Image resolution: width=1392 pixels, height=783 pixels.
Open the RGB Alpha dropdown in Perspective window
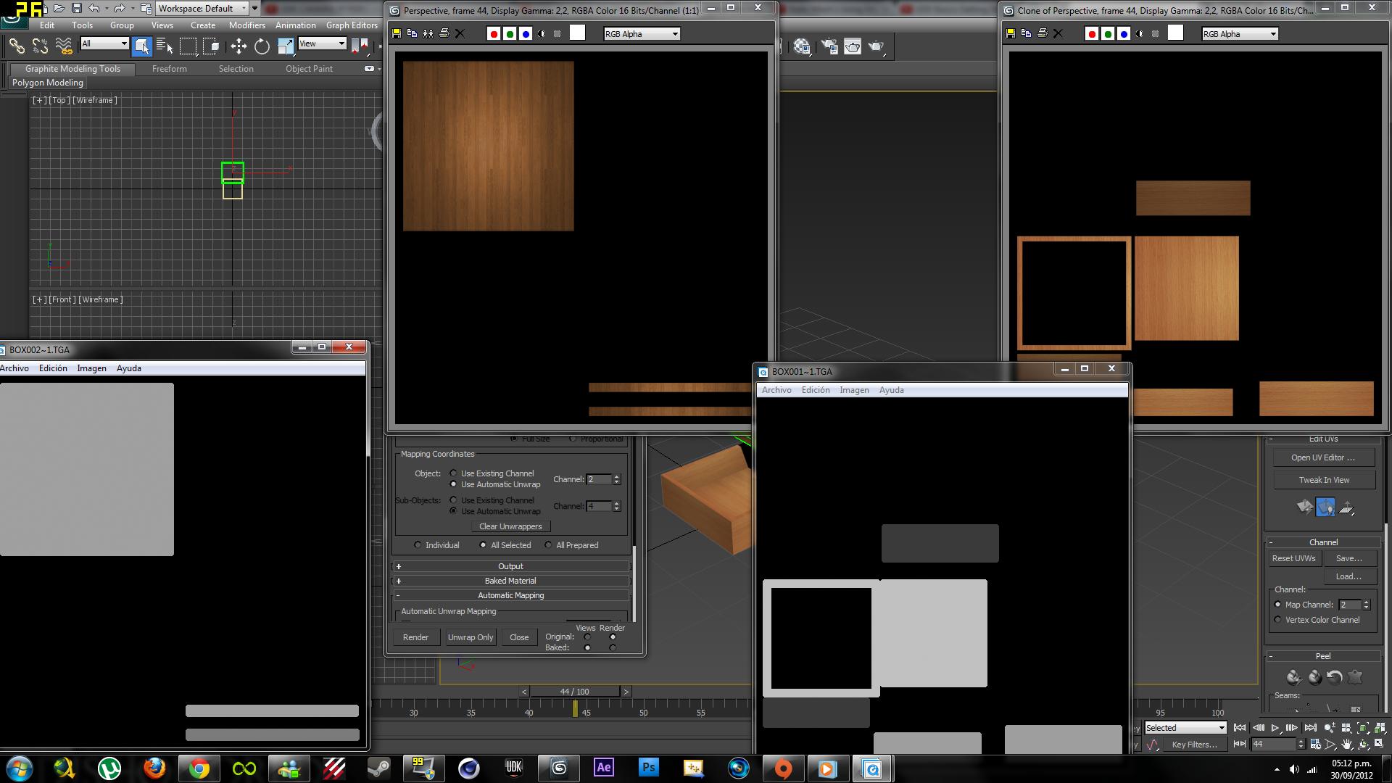coord(642,33)
